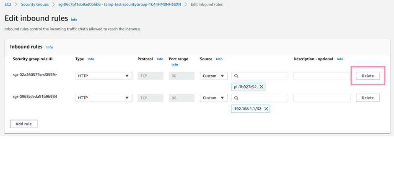Screen dimensions: 394x171
Task: Remove the pl-3b927c52 source tag
Action: (x=261, y=87)
